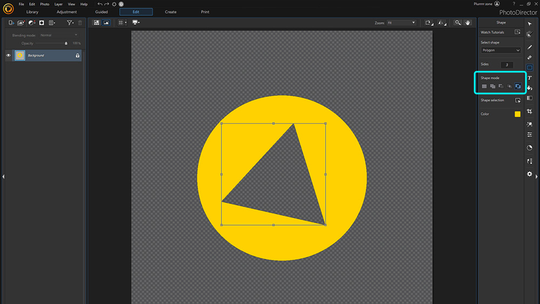Switch to compare/multi-photo view mode
The width and height of the screenshot is (540, 304).
97,23
